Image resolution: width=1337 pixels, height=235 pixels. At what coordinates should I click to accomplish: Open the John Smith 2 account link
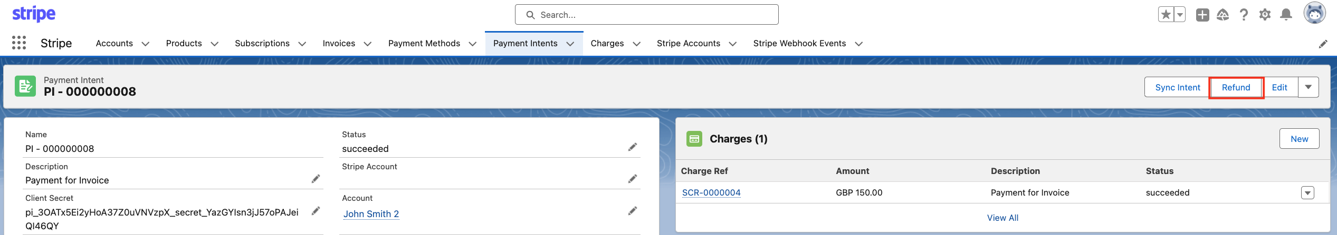371,214
